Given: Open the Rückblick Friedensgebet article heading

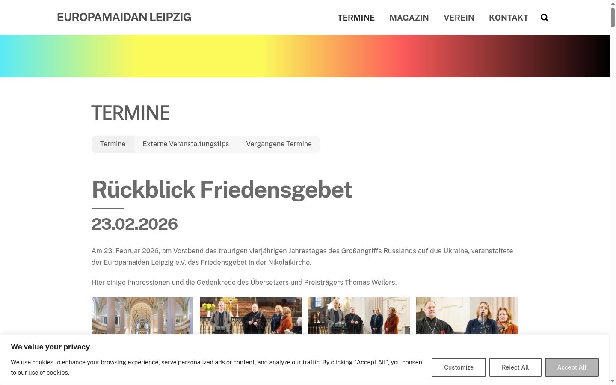Looking at the screenshot, I should (x=222, y=190).
